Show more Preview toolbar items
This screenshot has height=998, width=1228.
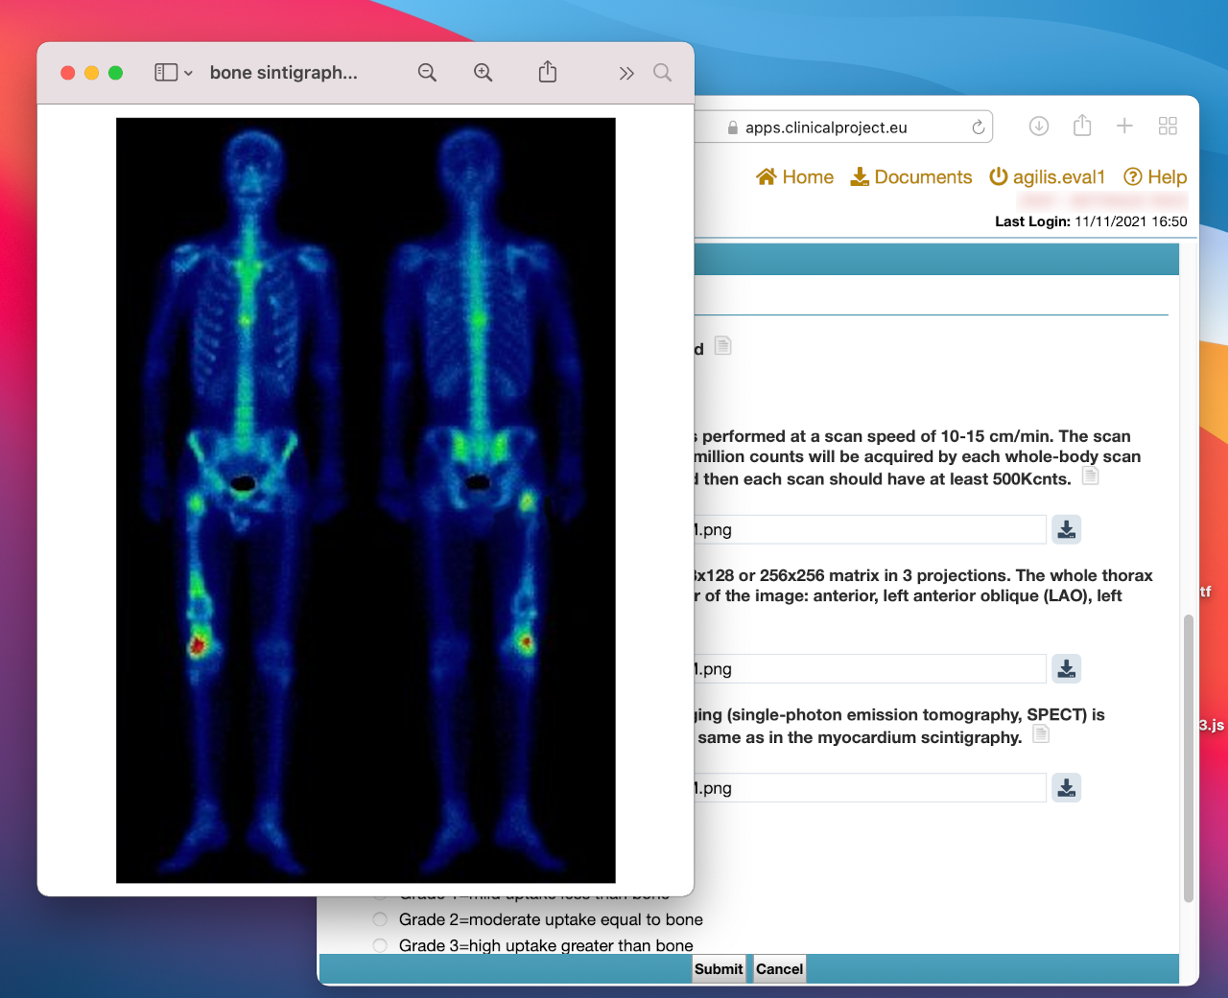626,73
